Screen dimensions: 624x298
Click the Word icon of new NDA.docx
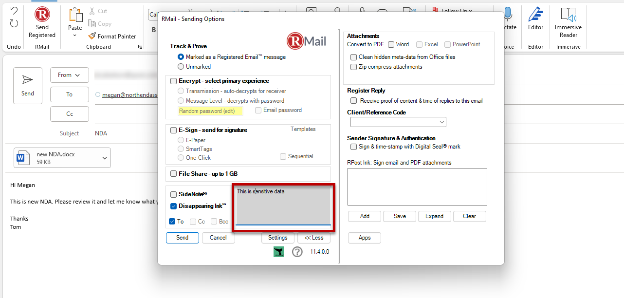[x=23, y=158]
